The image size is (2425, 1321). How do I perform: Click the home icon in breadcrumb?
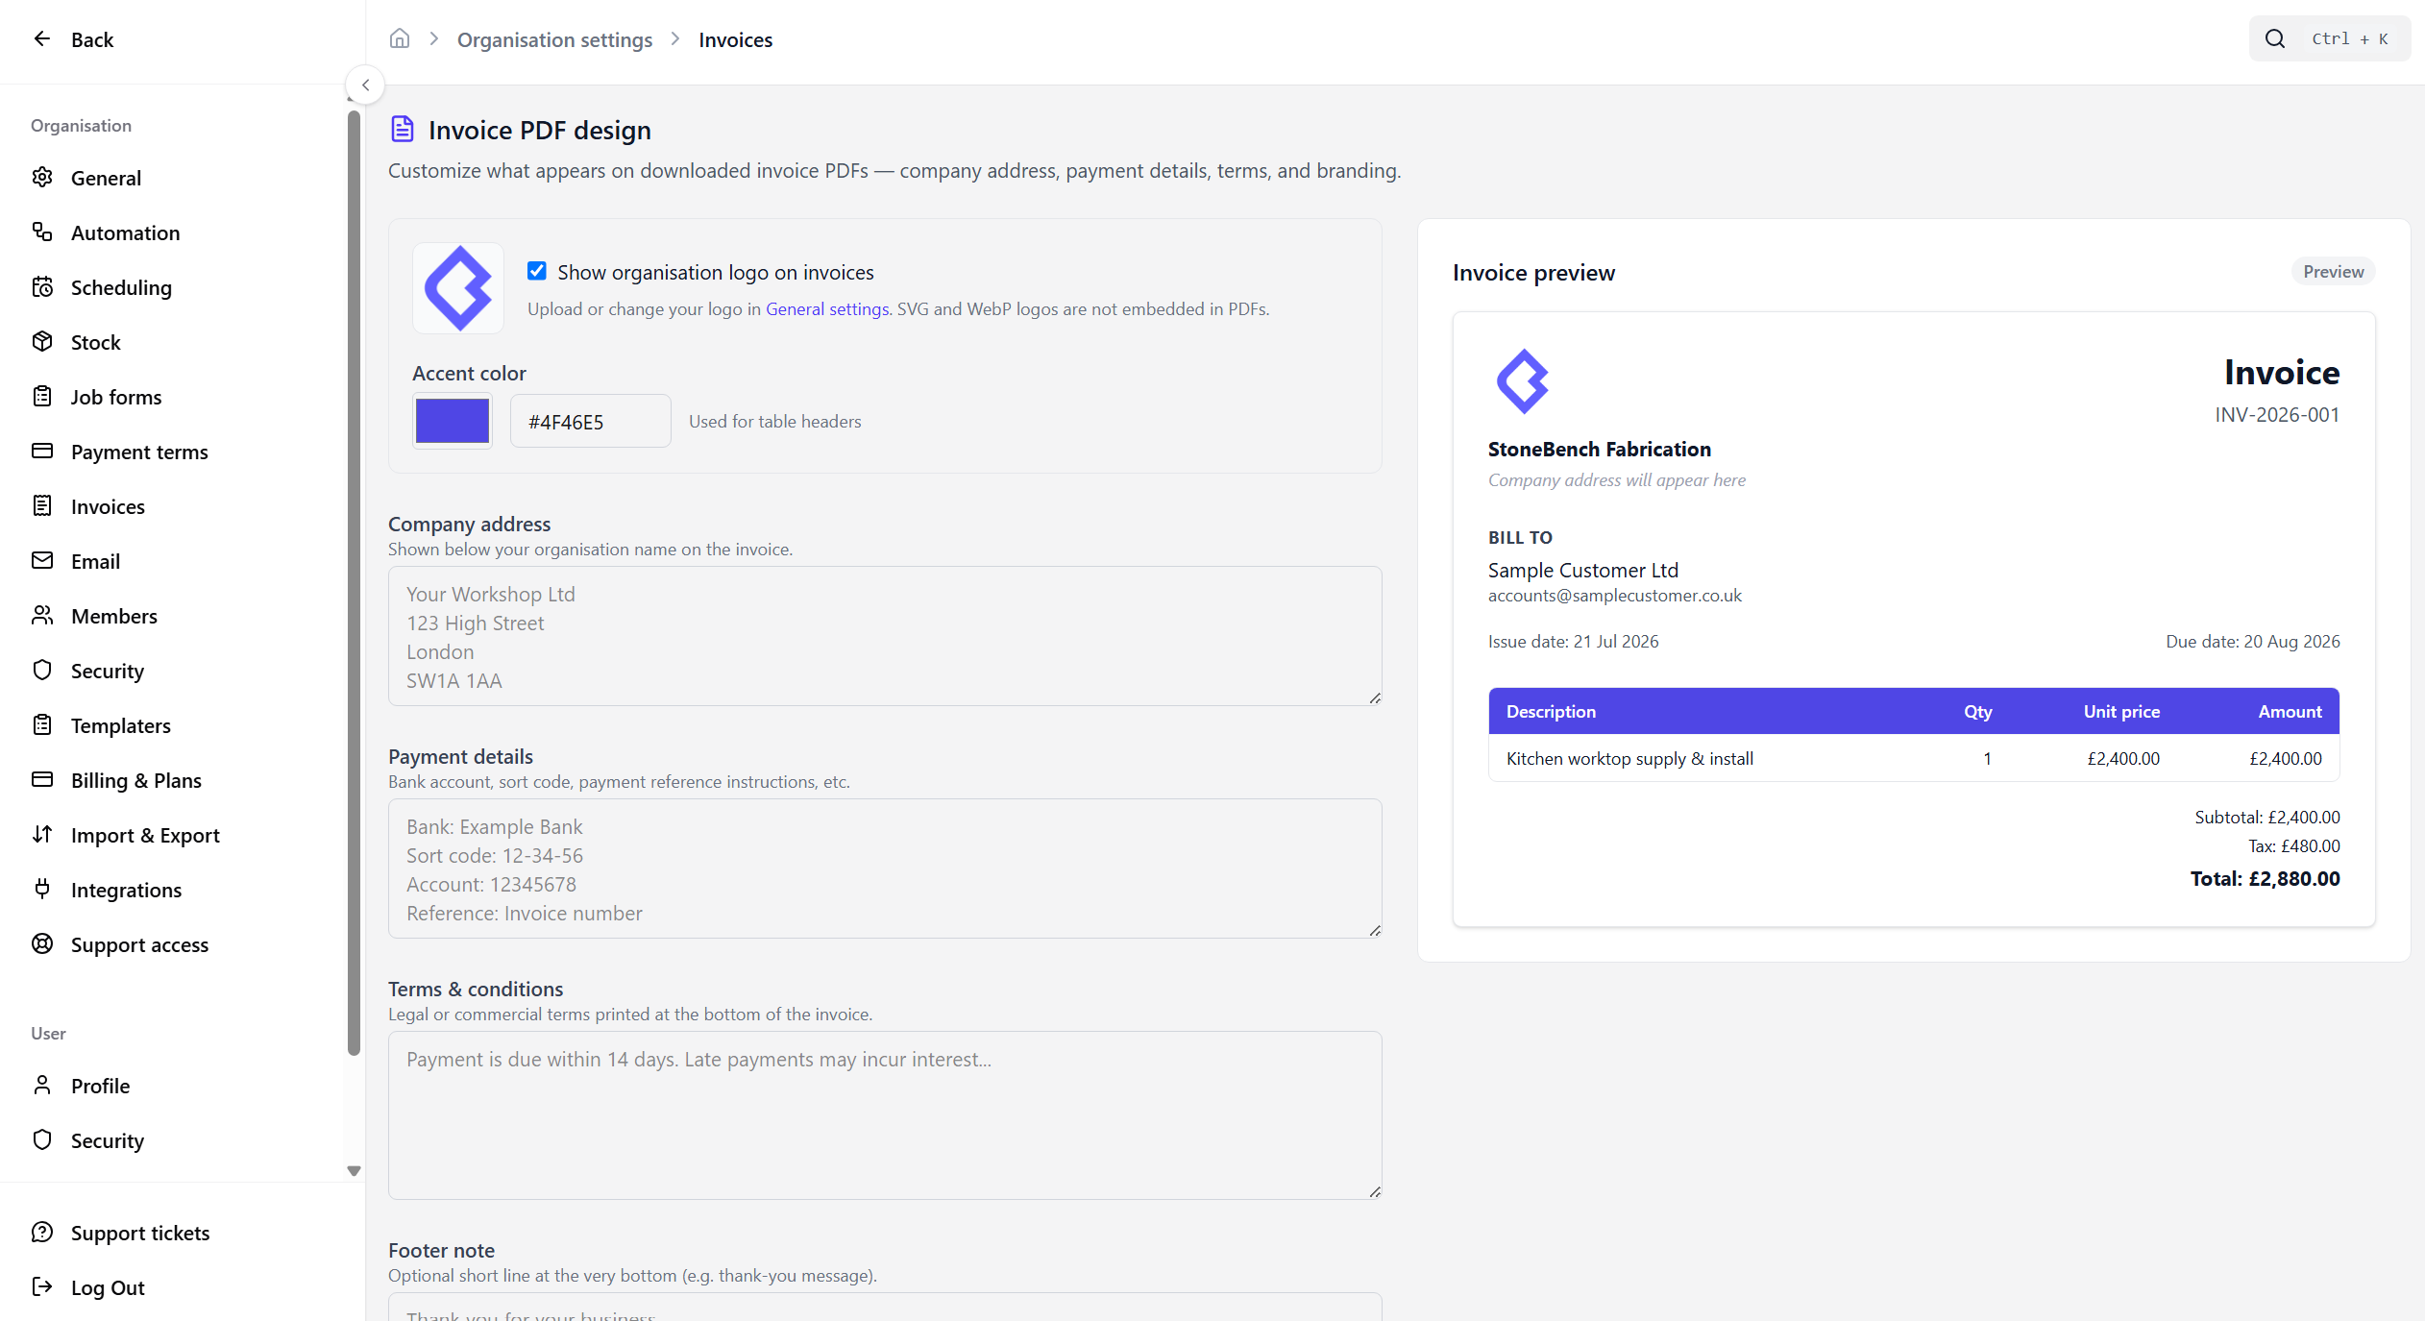(x=400, y=39)
